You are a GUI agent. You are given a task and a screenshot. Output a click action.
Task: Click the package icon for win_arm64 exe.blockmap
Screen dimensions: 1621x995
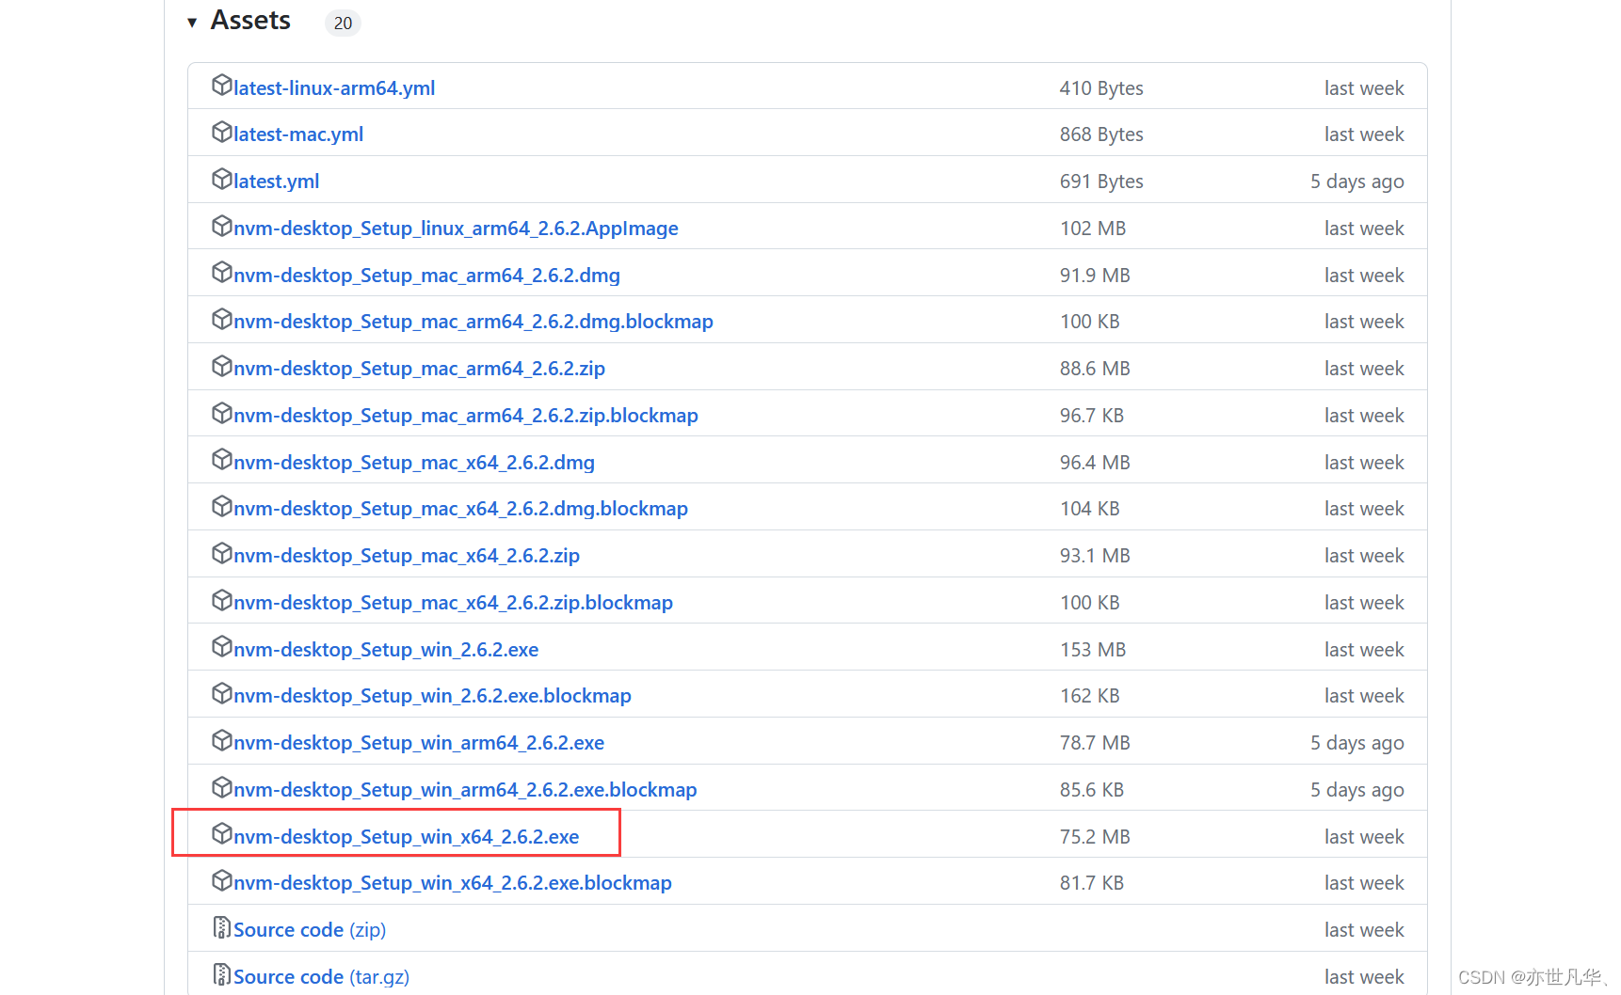pos(222,787)
